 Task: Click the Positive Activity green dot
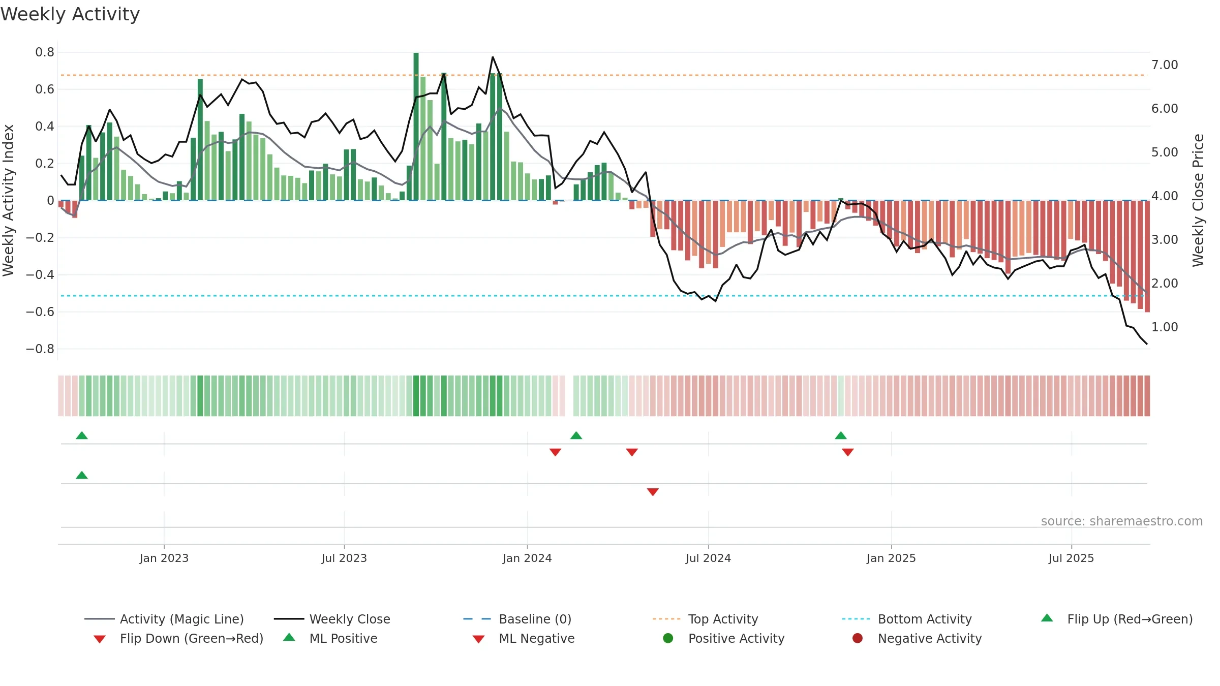668,638
